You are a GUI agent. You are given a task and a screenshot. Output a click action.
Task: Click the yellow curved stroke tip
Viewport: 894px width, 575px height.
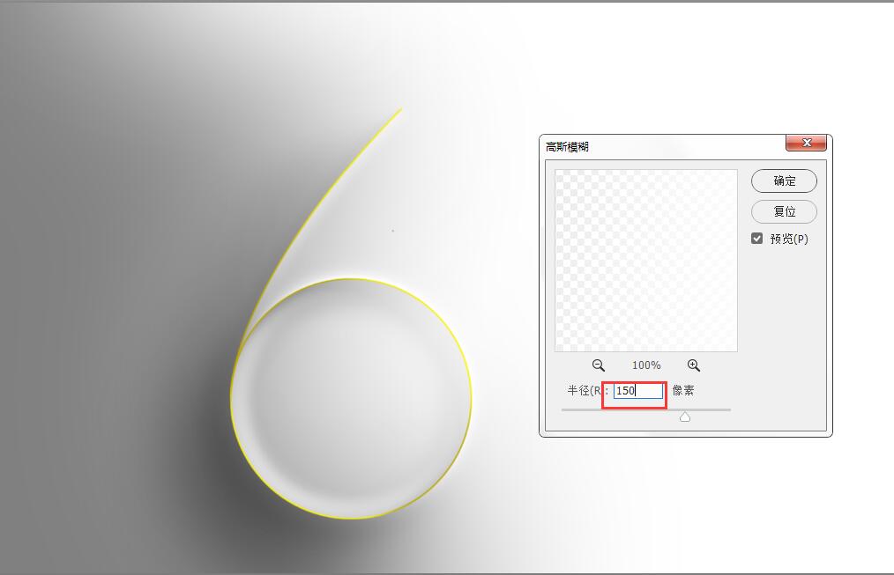point(399,110)
